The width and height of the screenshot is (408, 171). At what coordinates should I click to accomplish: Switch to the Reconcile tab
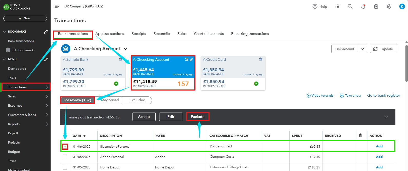coord(162,34)
